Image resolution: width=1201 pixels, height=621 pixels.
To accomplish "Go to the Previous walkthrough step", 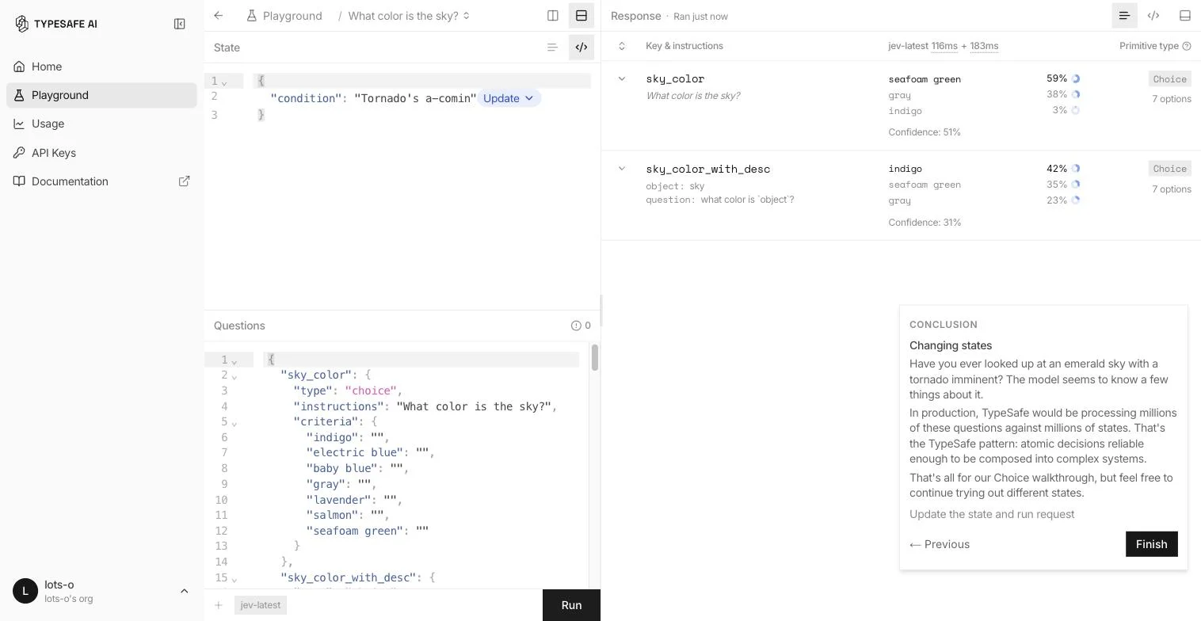I will [x=940, y=544].
